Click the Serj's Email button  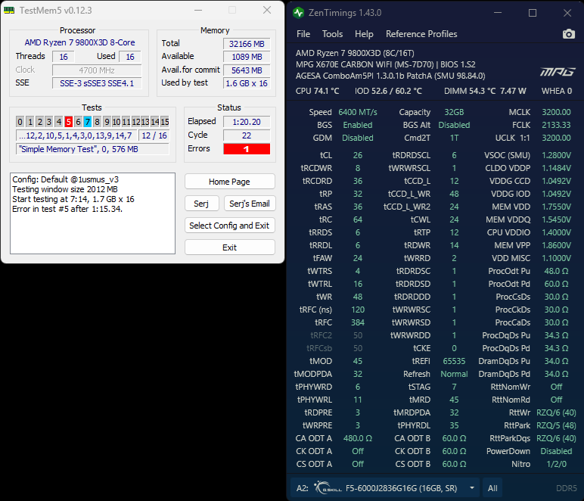pos(250,204)
